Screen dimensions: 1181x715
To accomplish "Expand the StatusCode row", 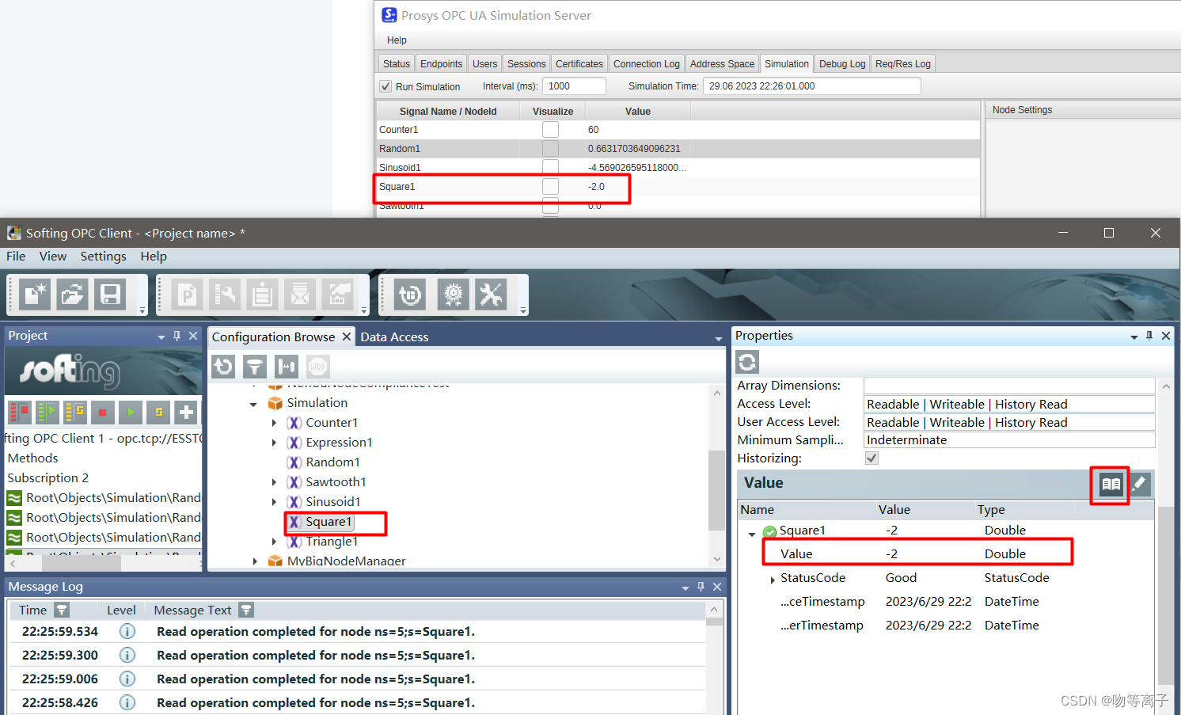I will [x=773, y=580].
